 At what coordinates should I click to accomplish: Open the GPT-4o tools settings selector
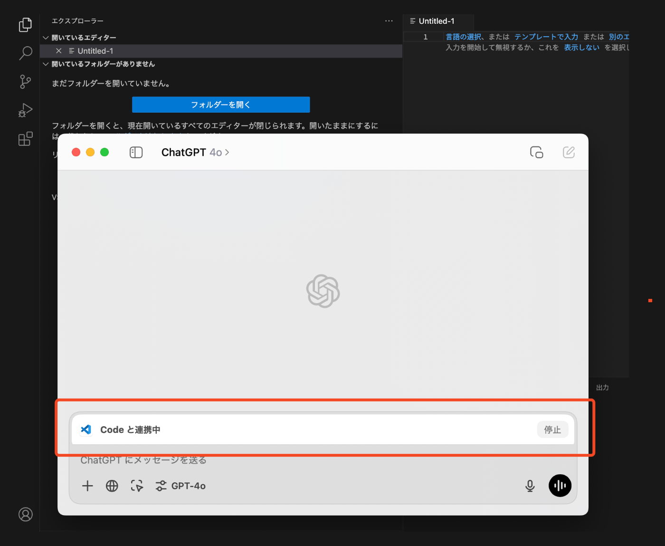coord(180,486)
